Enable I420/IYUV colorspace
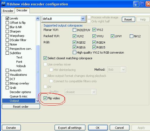 click(74, 30)
